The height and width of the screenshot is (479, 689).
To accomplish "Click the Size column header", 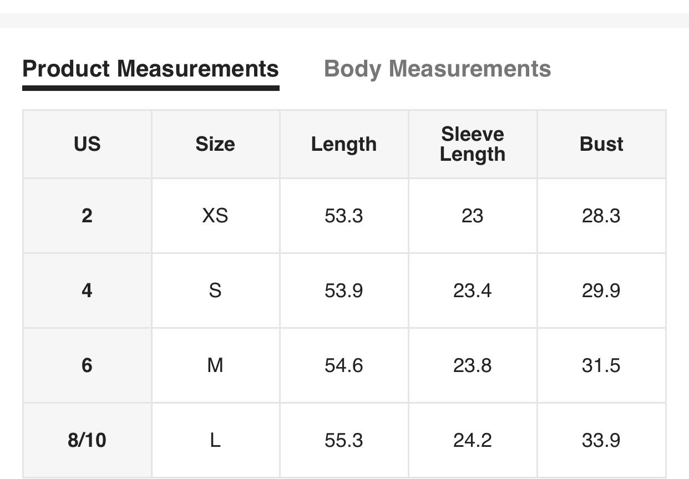I will (x=215, y=144).
